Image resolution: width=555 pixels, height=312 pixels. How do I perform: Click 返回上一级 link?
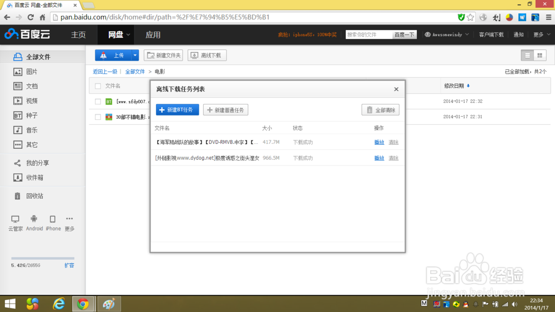pyautogui.click(x=105, y=72)
